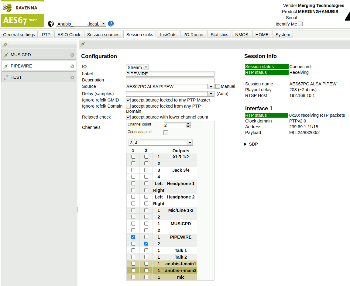
Task: Switch to the Statistics tab
Action: click(x=219, y=35)
